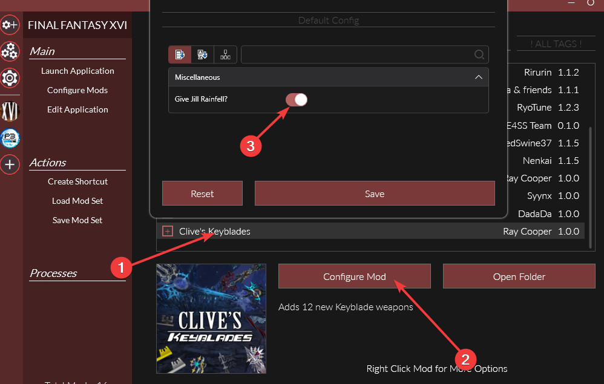
Task: Reset the Default Config settings
Action: [x=202, y=194]
